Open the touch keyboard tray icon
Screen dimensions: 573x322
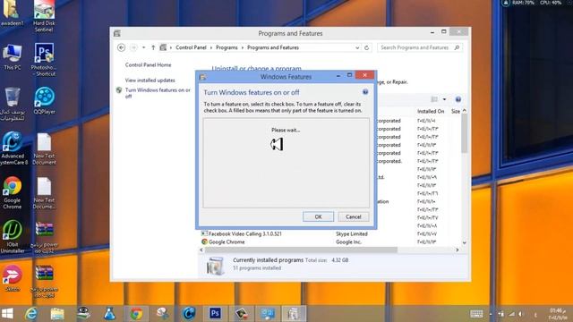point(476,314)
